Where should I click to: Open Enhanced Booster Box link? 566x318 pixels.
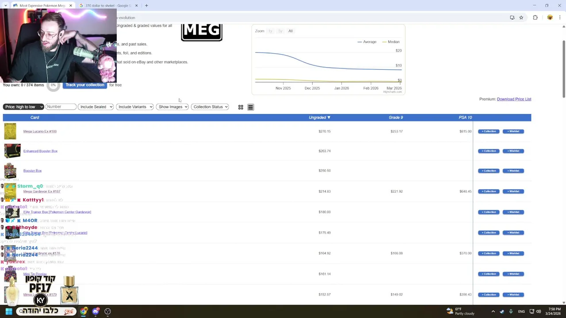click(x=40, y=151)
